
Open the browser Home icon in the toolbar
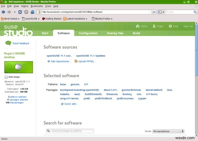[x=32, y=12]
